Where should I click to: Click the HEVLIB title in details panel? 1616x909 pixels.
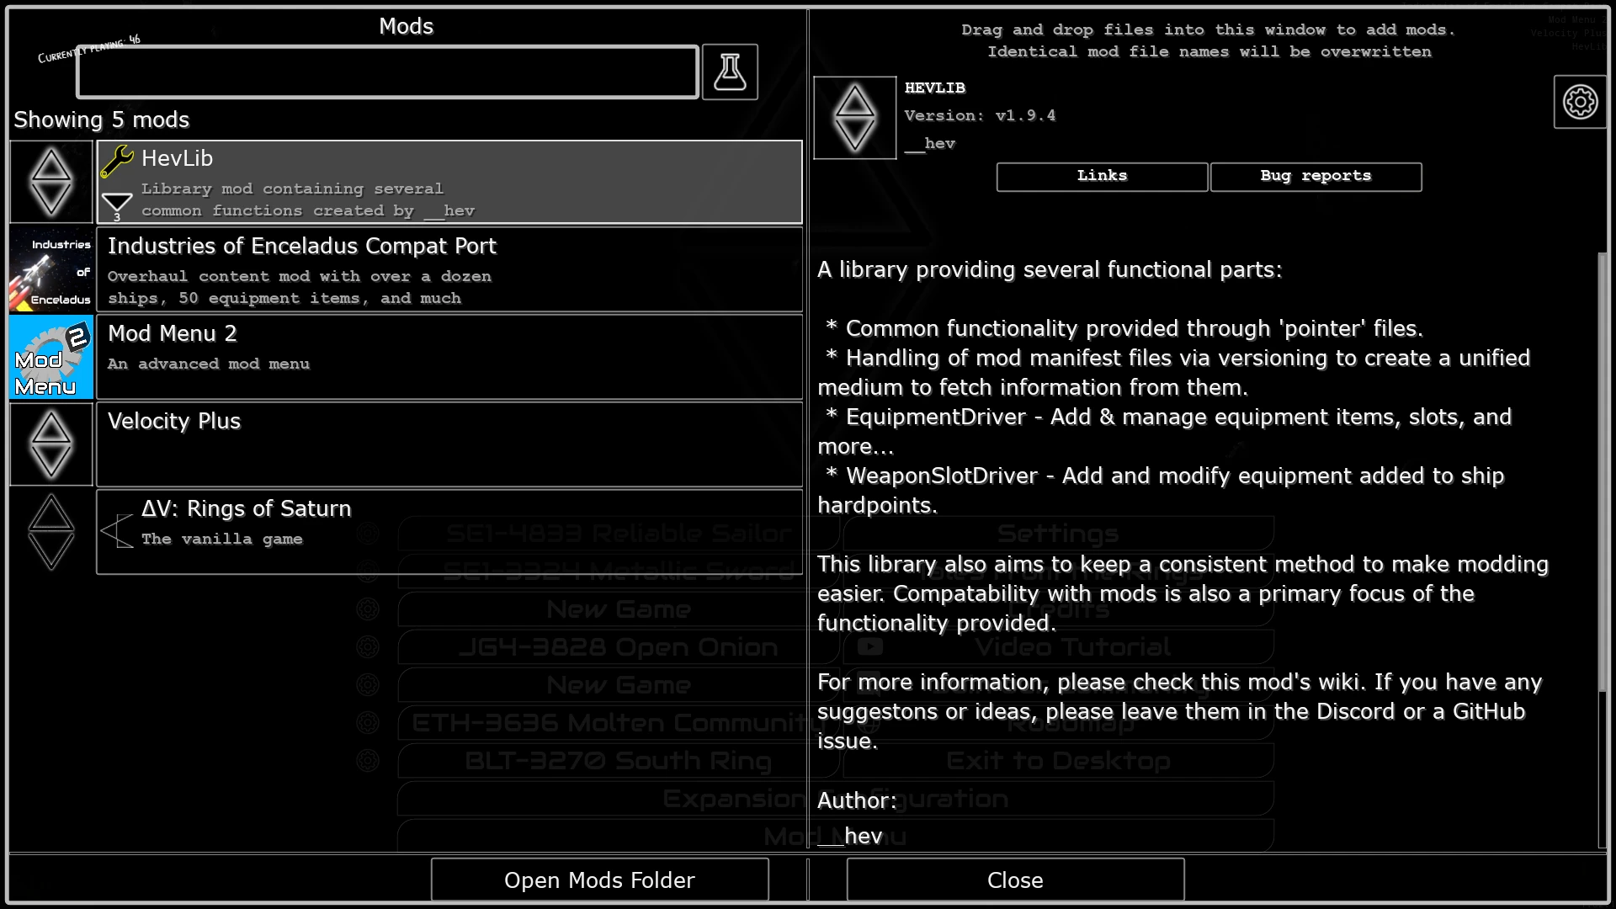point(935,88)
